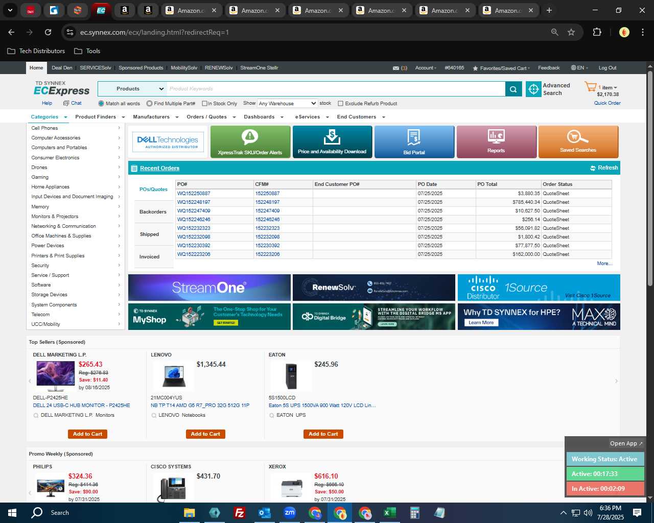Click Add to Cart for Eaton UPS
The width and height of the screenshot is (654, 523).
(x=323, y=434)
